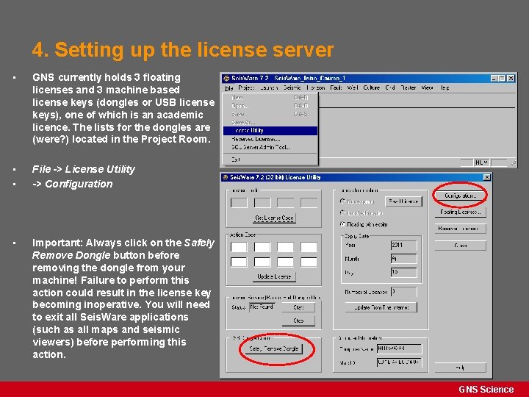
Task: Maximize the SeisWare 7.2 main window
Action: pos(503,79)
